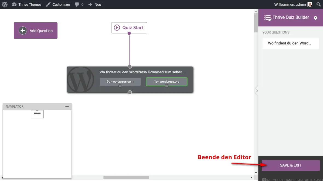Click the Add Question button
This screenshot has height=181, width=323.
(x=35, y=31)
